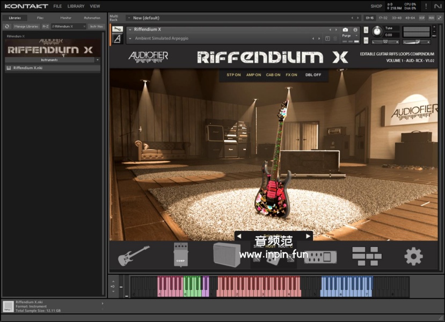Click the piano icon beside Riffendium X.nki

pos(9,68)
